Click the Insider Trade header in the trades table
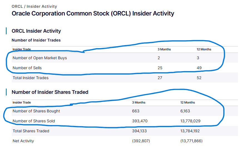Viewport: 243px width, 150px height. pyautogui.click(x=22, y=49)
